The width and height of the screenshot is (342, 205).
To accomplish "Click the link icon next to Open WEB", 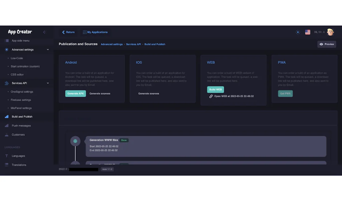I will click(x=210, y=96).
